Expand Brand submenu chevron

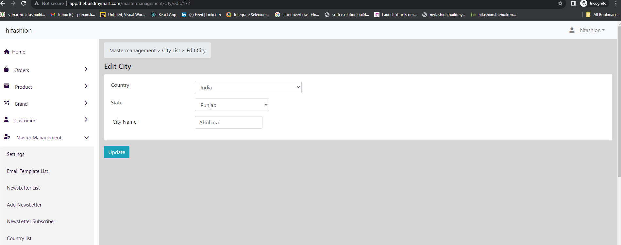click(x=86, y=103)
